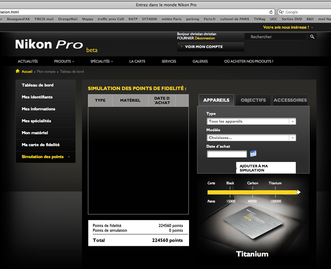
Task: Open the TVMag bookmark
Action: [x=259, y=19]
